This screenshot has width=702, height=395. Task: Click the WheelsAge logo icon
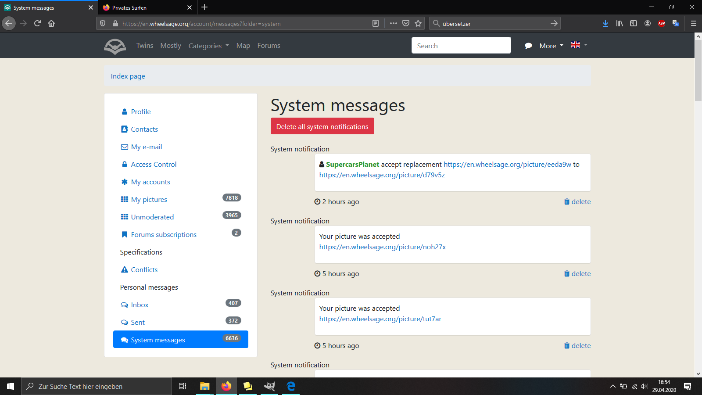(115, 46)
